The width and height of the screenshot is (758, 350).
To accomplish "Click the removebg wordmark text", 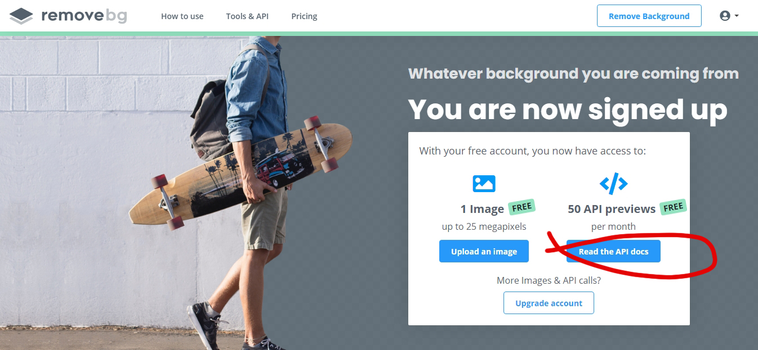I will (84, 16).
